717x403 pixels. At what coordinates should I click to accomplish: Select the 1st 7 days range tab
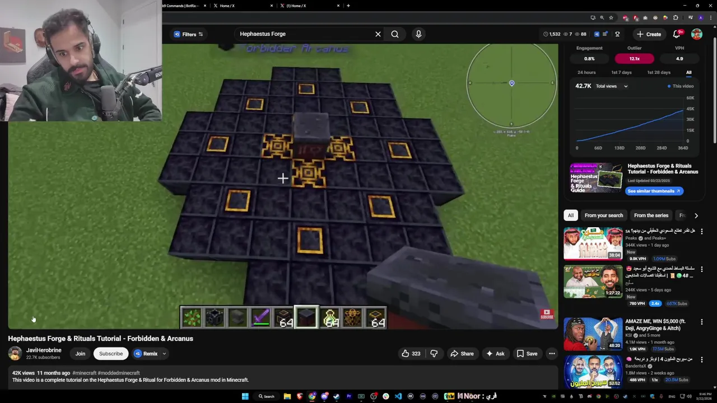[621, 72]
